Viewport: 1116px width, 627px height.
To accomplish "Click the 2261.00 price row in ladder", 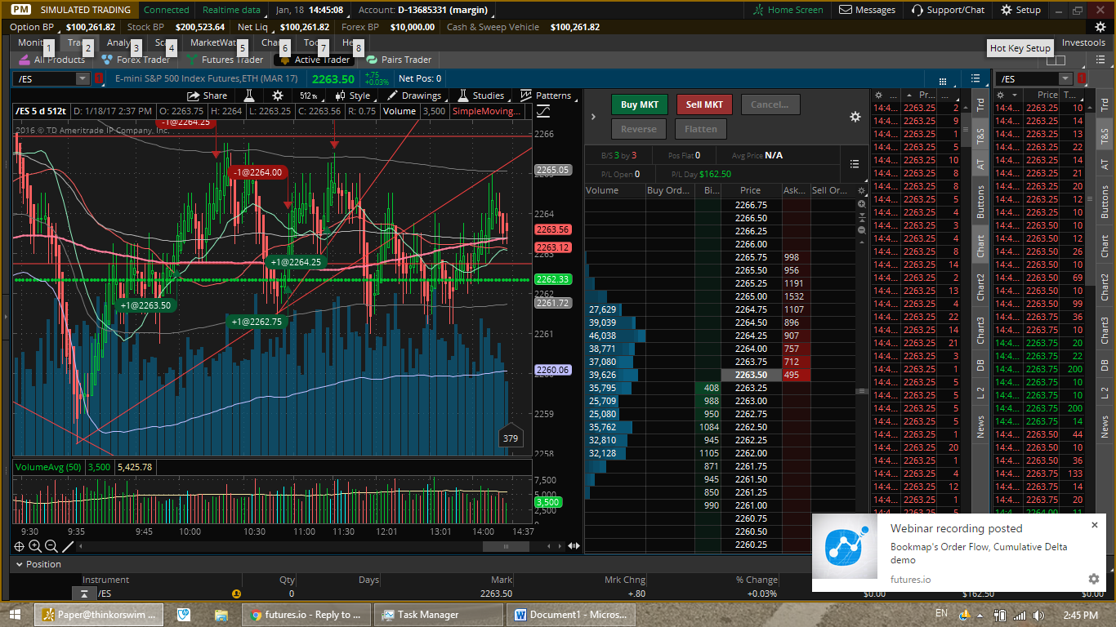I will 751,505.
